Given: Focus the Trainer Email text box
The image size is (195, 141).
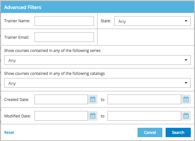Looking at the screenshot, I should click(x=64, y=37).
